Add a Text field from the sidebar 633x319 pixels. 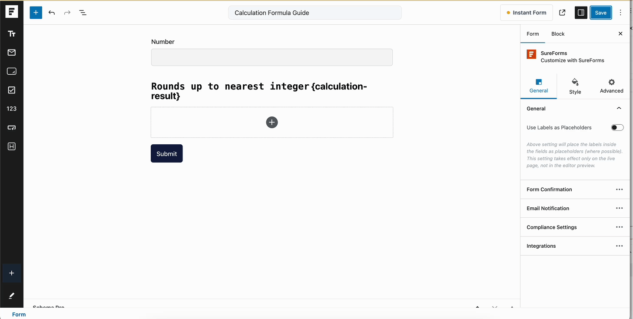[x=12, y=33]
